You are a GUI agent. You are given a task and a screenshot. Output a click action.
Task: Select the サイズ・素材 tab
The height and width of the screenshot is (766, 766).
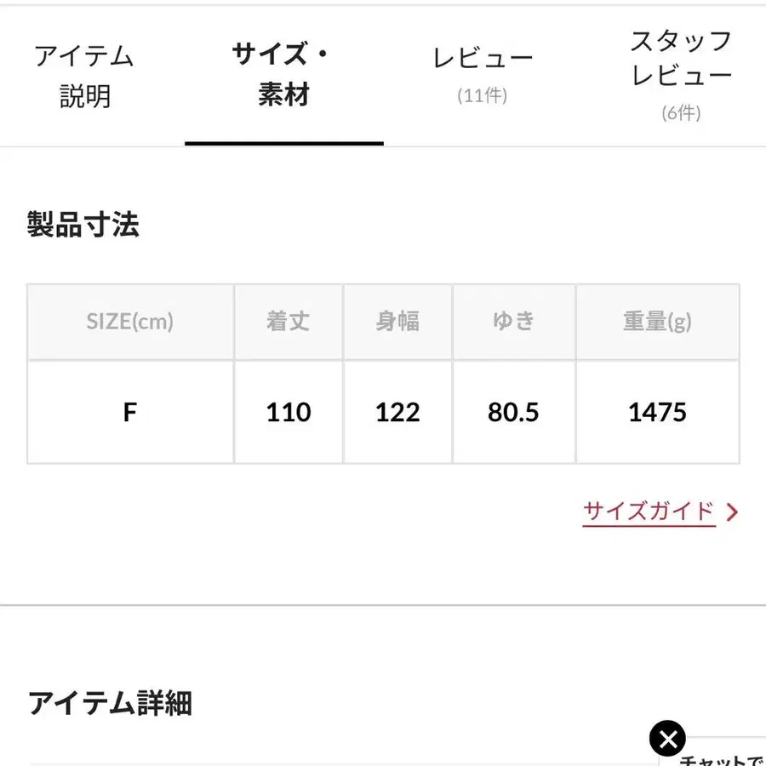283,75
